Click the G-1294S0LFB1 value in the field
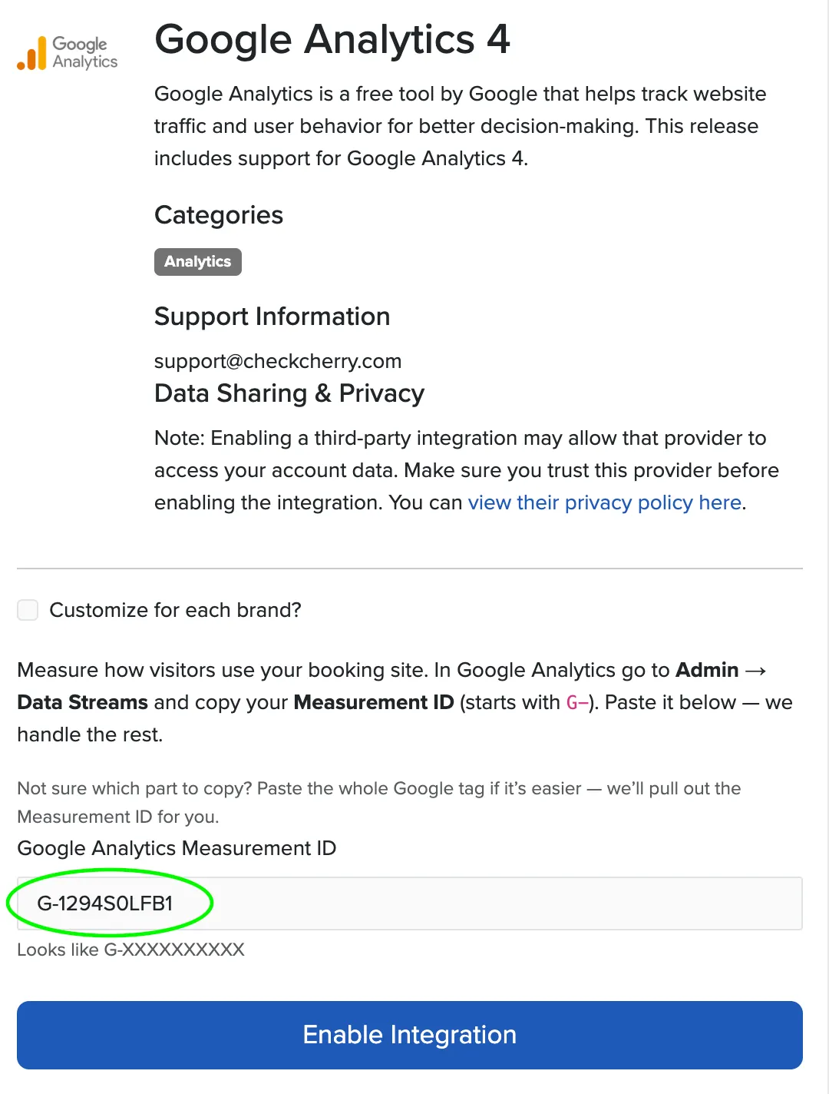 coord(105,903)
